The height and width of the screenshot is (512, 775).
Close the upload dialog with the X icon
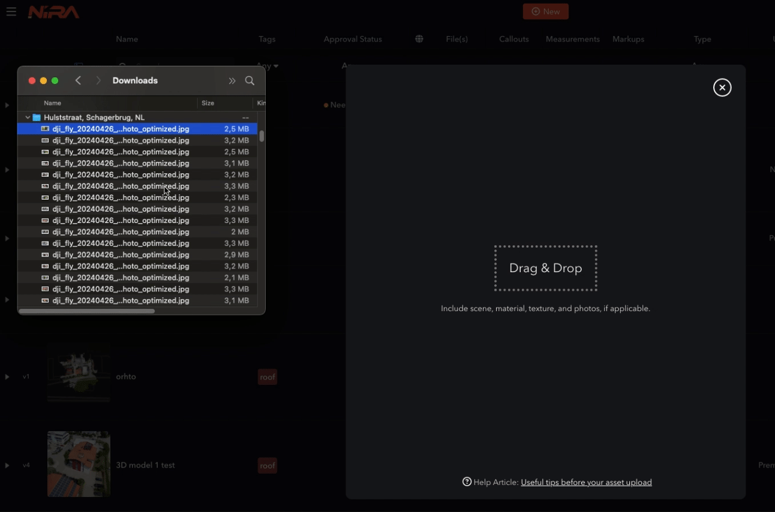[722, 88]
